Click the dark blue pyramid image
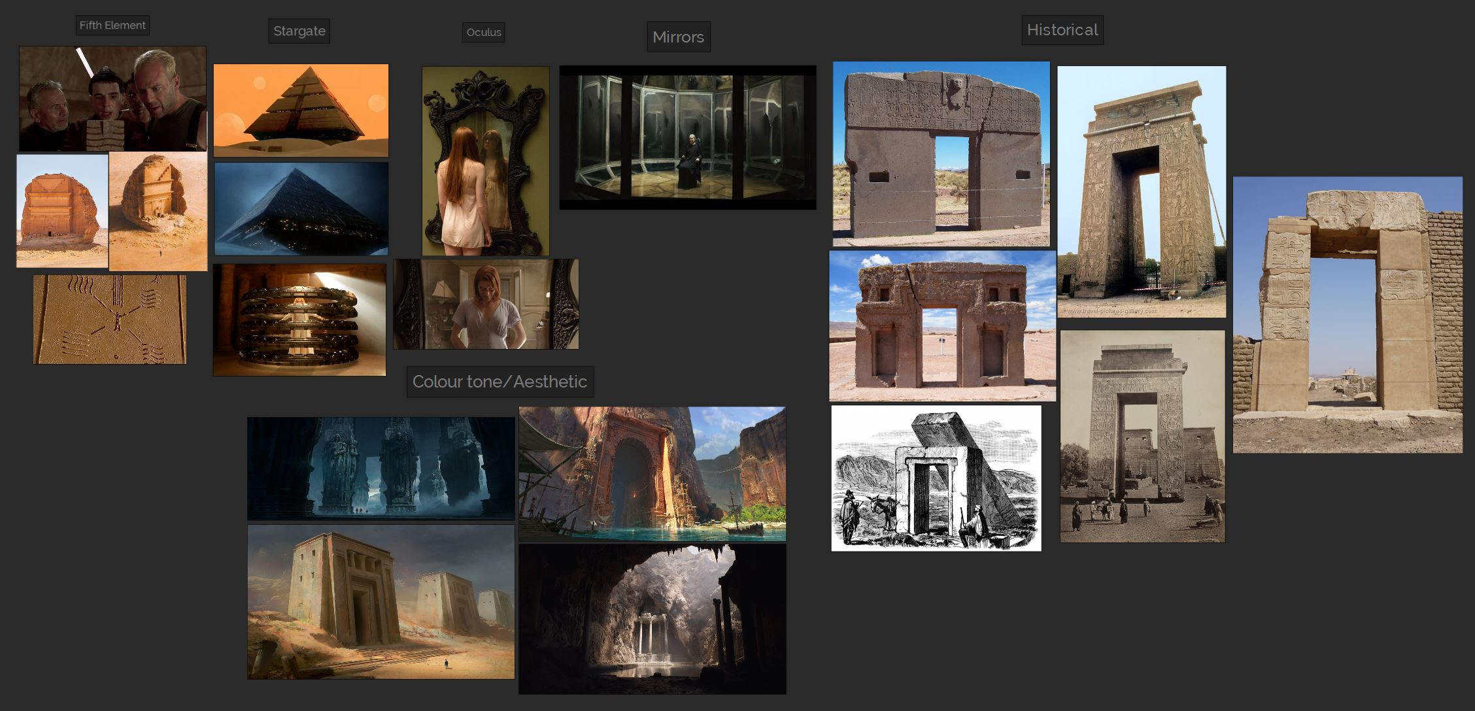 click(x=301, y=208)
